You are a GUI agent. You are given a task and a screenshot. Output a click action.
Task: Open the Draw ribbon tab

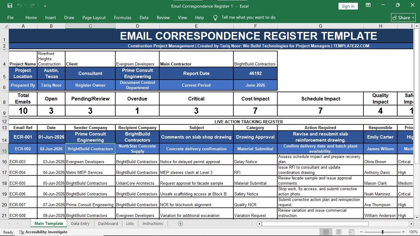click(69, 17)
